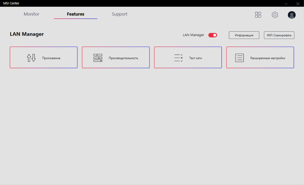Viewport: 304px width, 185px height.
Task: Toggle the LAN Manager switch off
Action: pyautogui.click(x=213, y=35)
